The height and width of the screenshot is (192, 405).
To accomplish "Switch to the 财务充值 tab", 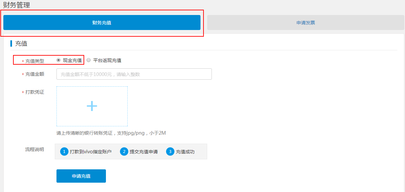I will click(102, 22).
